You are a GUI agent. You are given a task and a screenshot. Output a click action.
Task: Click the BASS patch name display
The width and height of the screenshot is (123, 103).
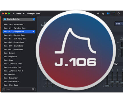point(119,24)
